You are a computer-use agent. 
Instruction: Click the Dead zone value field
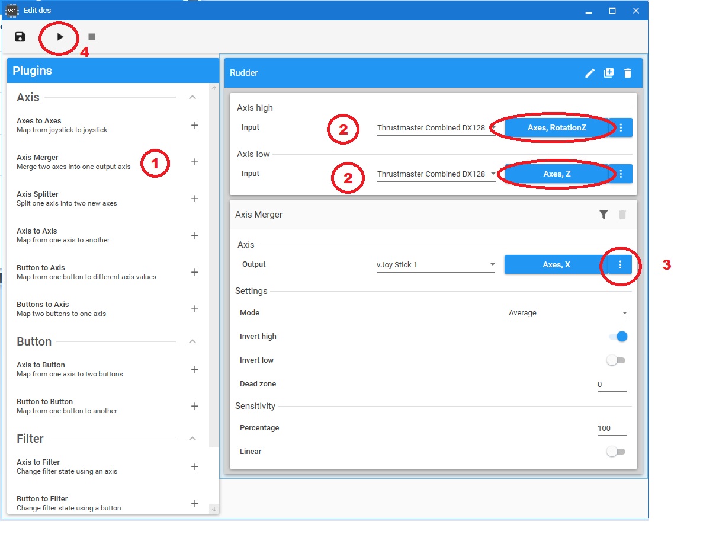(x=612, y=385)
